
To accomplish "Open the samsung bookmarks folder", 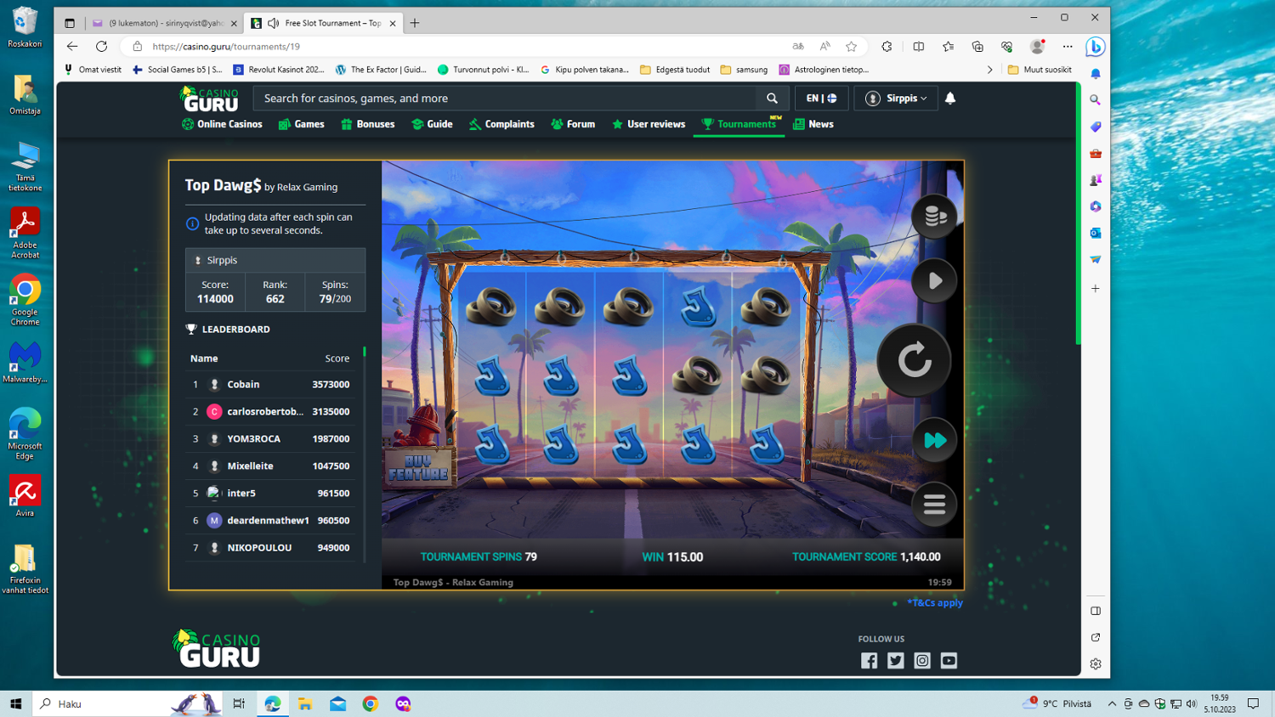I will pyautogui.click(x=744, y=70).
